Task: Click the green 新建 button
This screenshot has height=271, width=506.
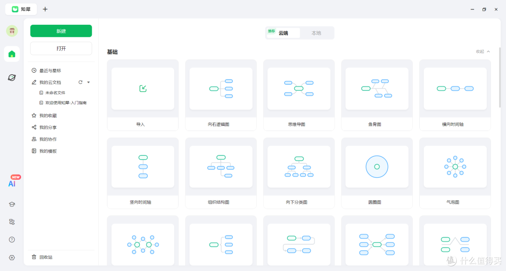Action: 61,31
